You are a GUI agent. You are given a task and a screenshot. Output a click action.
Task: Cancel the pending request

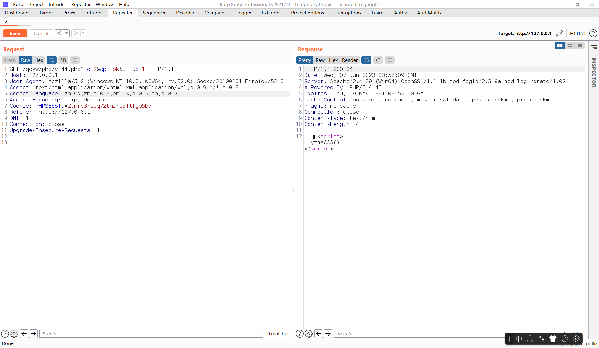click(41, 33)
